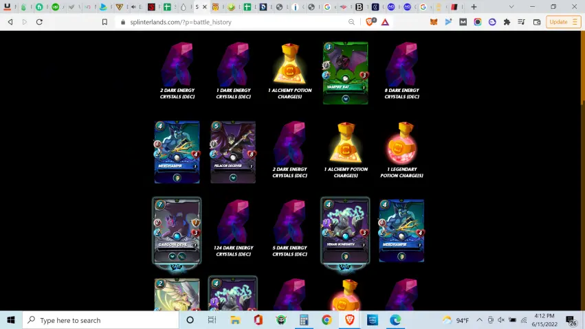
Task: Bookmark this page
Action: [105, 22]
